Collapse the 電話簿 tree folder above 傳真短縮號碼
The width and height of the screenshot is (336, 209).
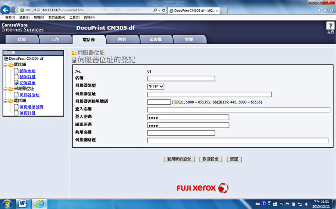[6, 101]
